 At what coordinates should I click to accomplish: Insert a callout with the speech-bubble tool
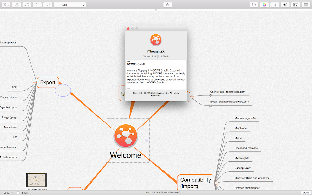tap(48, 5)
